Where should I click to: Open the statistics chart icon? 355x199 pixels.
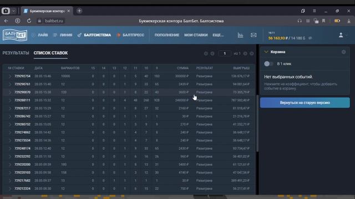coord(240,35)
